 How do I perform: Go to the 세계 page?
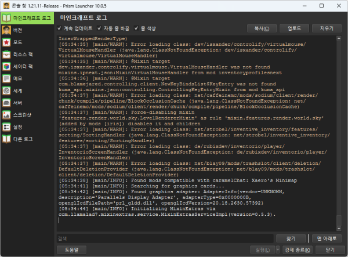tap(27, 91)
